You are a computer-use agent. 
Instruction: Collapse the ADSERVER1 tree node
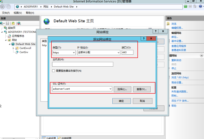pos(2,32)
